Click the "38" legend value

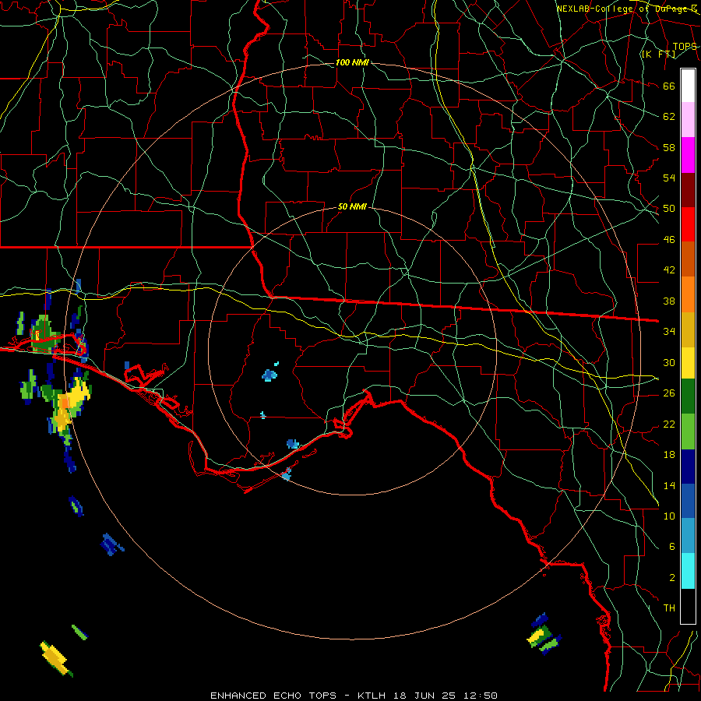pos(669,301)
